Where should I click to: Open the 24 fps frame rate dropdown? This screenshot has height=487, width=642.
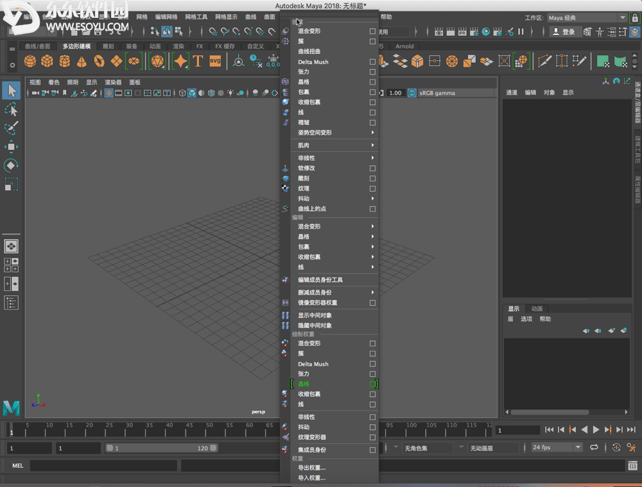tap(557, 447)
